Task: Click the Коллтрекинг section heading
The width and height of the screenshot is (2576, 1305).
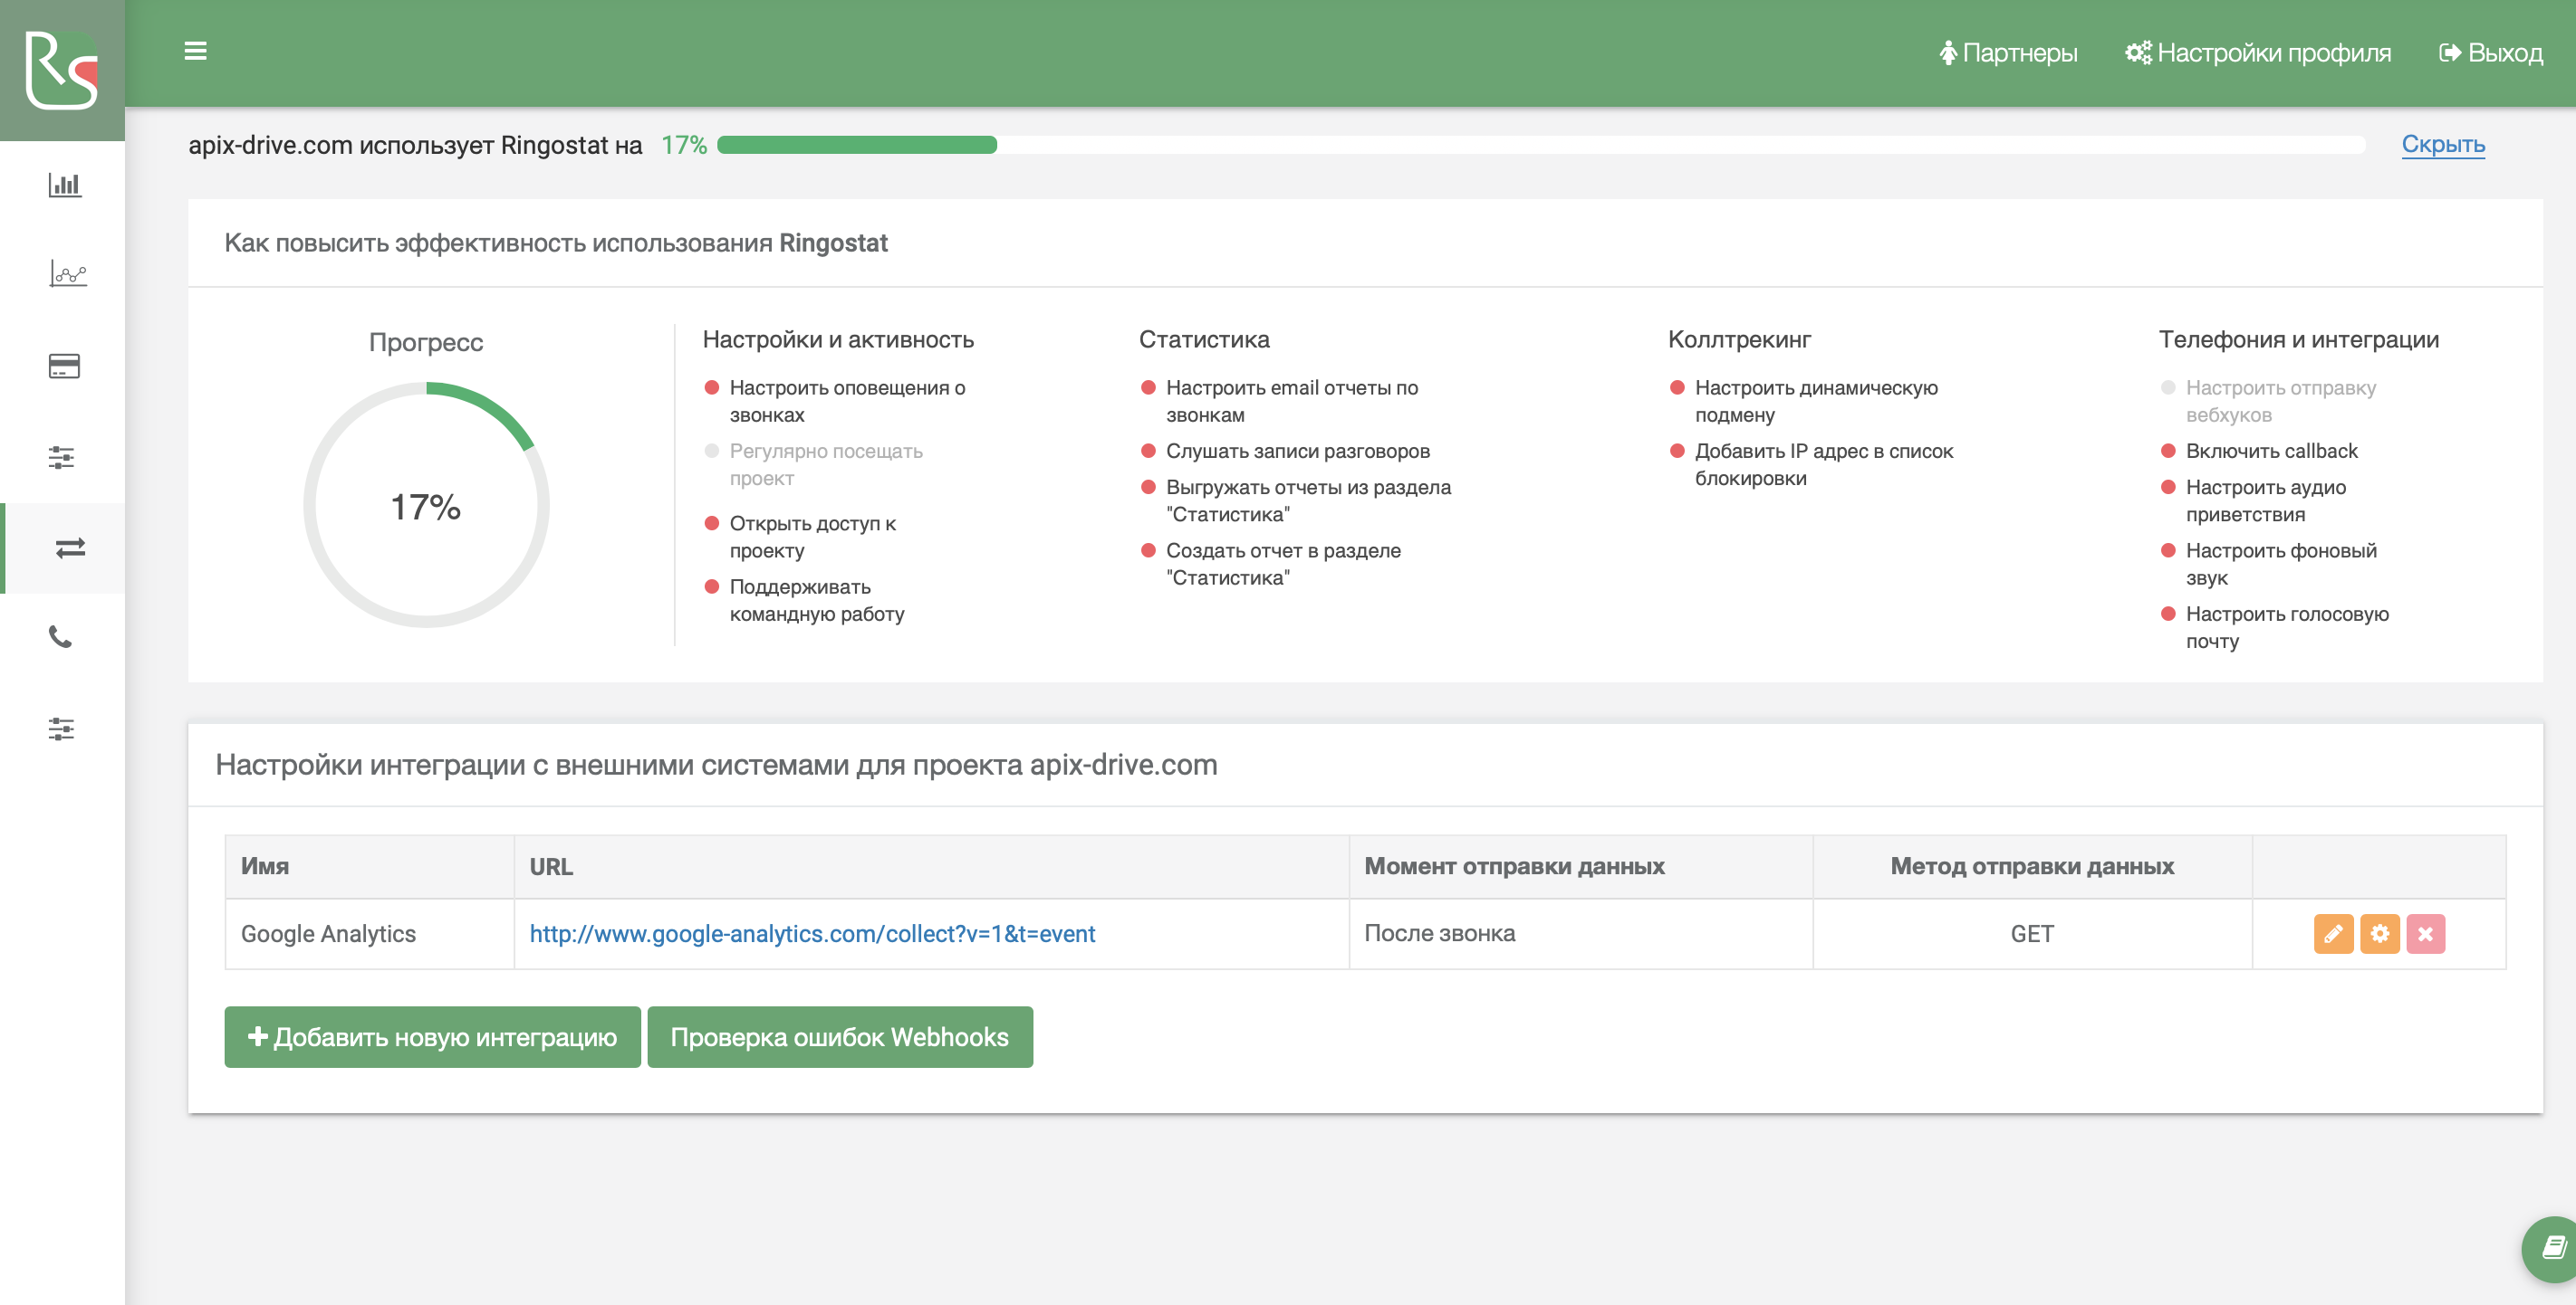Action: (x=1739, y=339)
